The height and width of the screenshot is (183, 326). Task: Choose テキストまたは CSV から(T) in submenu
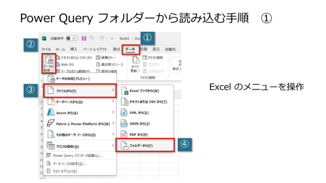[145, 102]
